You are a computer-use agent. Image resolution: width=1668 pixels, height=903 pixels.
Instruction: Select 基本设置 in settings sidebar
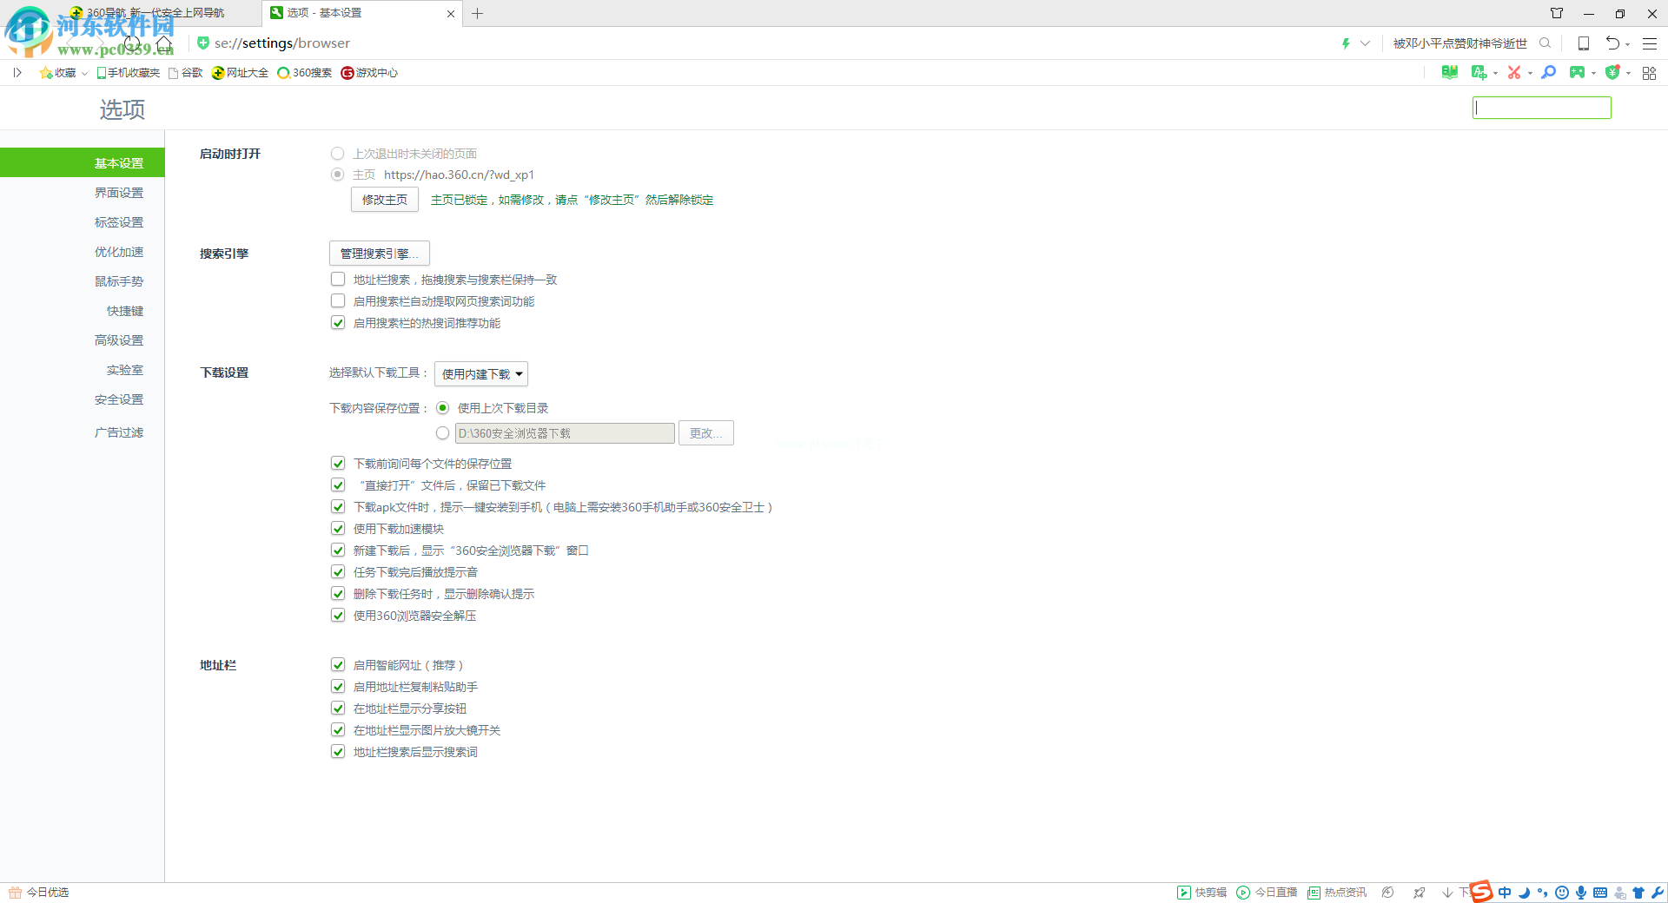pos(83,163)
